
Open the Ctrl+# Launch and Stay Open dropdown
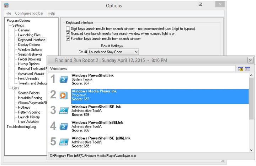pos(113,52)
